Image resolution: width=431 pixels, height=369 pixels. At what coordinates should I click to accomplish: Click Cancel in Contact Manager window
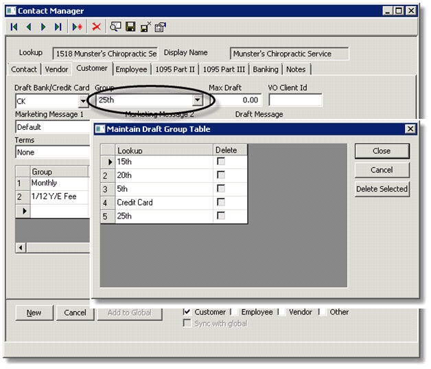tap(75, 313)
